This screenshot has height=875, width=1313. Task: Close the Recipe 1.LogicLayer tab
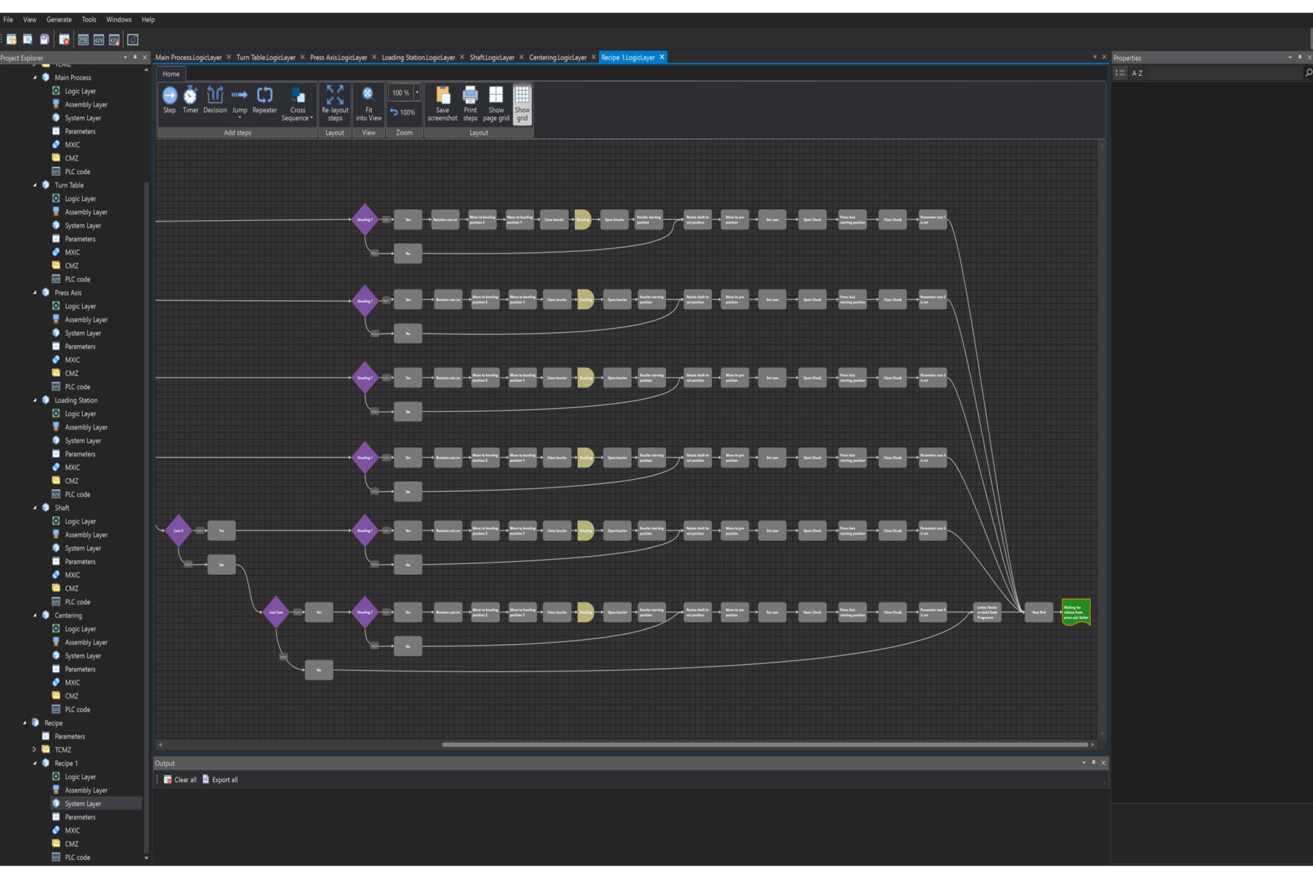pyautogui.click(x=662, y=57)
